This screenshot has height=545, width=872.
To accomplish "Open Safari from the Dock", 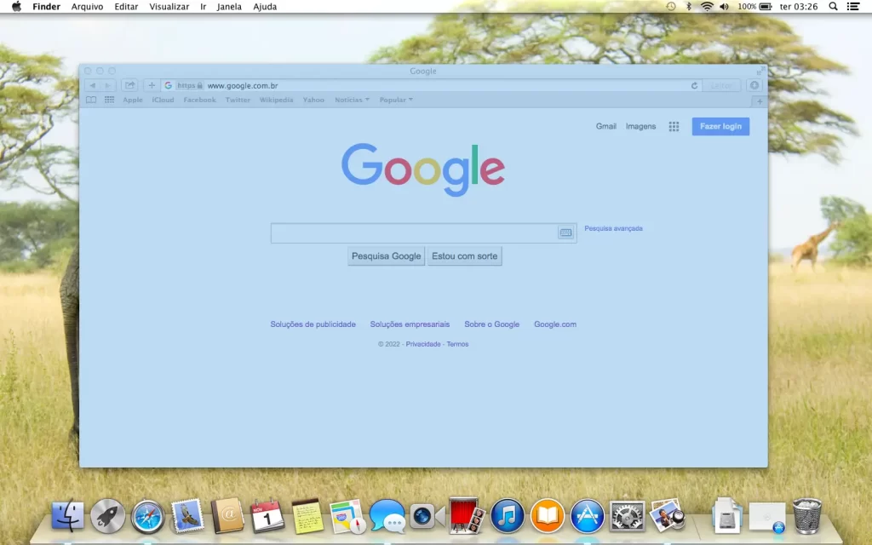I will pyautogui.click(x=147, y=517).
